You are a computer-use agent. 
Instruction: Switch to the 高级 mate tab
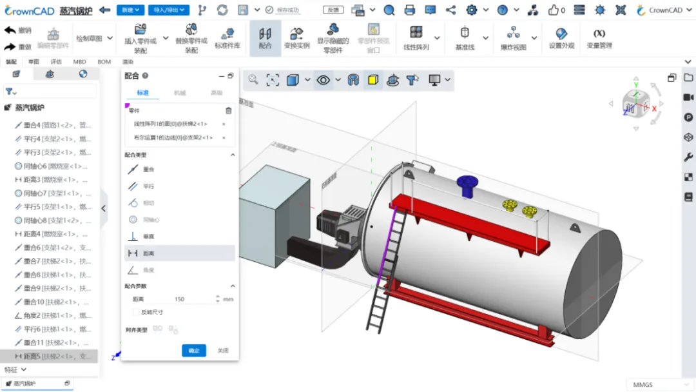click(x=217, y=93)
